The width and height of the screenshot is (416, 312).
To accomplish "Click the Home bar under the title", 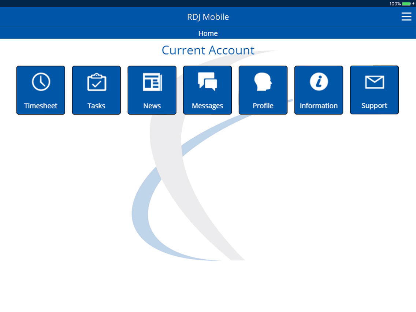I will click(208, 33).
